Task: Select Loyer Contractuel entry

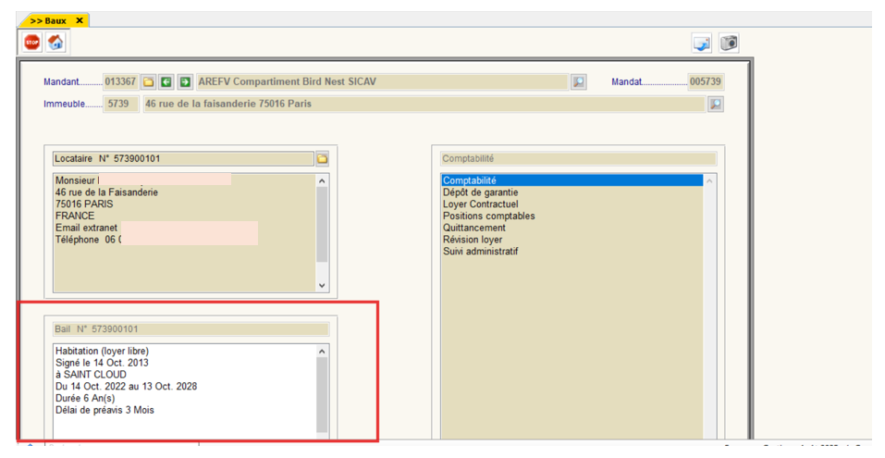Action: (480, 204)
